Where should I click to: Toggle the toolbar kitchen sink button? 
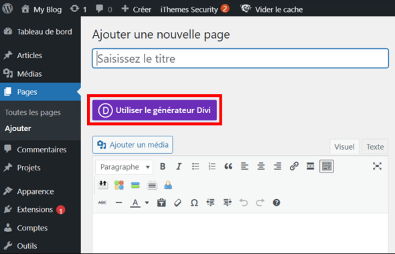[327, 166]
